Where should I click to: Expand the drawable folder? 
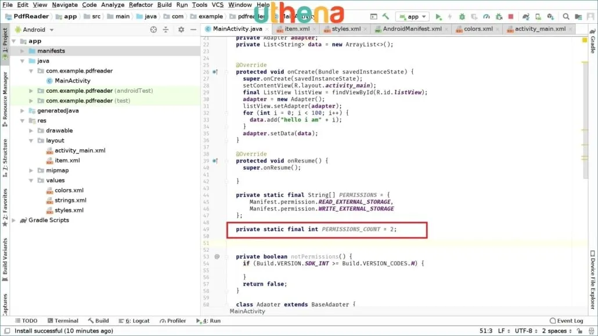[x=31, y=131]
